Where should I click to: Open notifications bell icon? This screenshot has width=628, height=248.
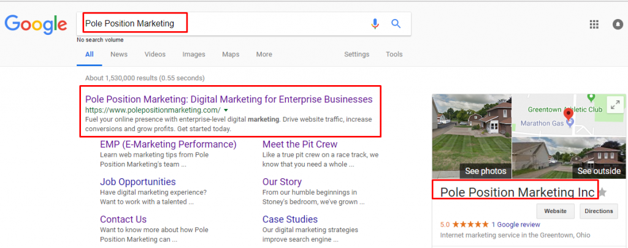point(618,24)
